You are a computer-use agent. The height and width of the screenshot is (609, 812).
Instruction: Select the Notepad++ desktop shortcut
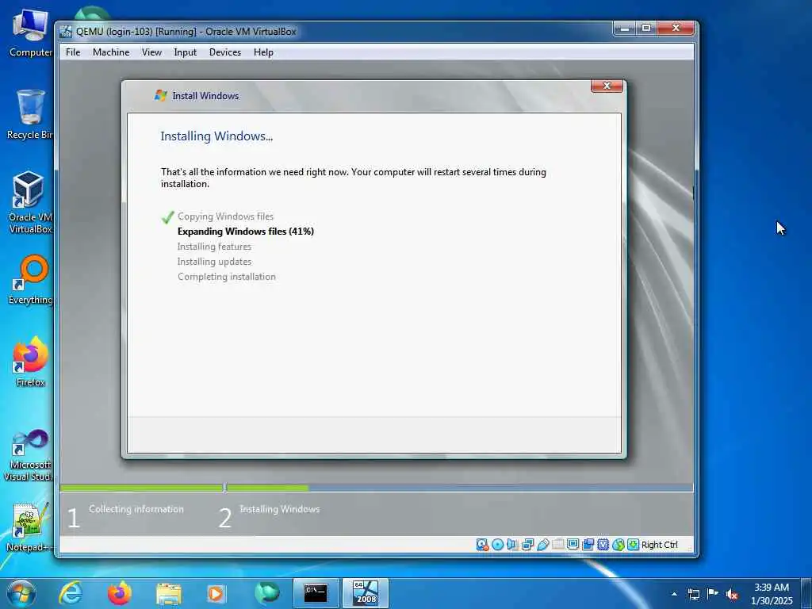pos(29,527)
